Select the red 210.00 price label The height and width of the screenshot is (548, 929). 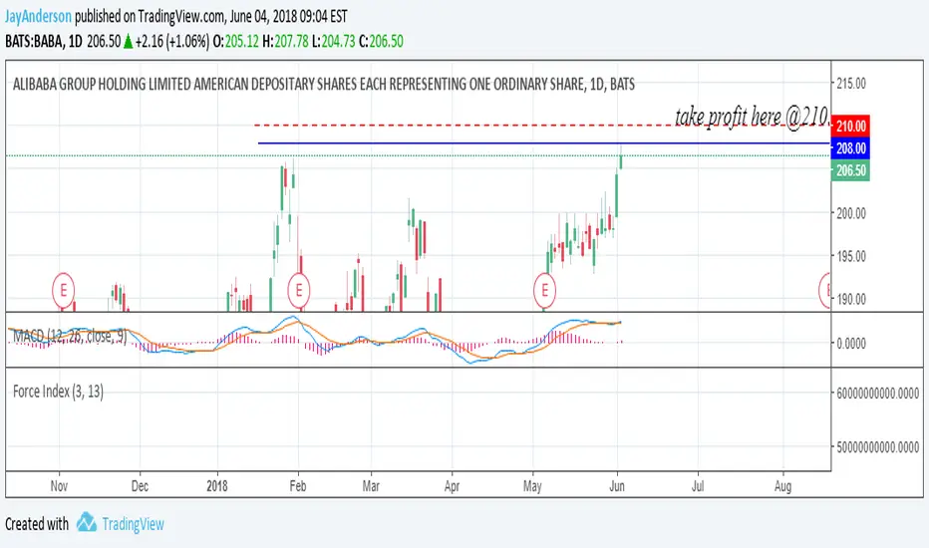[850, 126]
